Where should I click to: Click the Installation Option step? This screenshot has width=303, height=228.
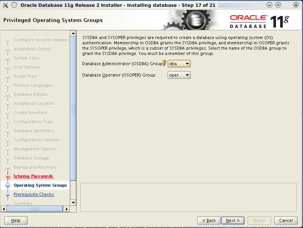(x=32, y=49)
